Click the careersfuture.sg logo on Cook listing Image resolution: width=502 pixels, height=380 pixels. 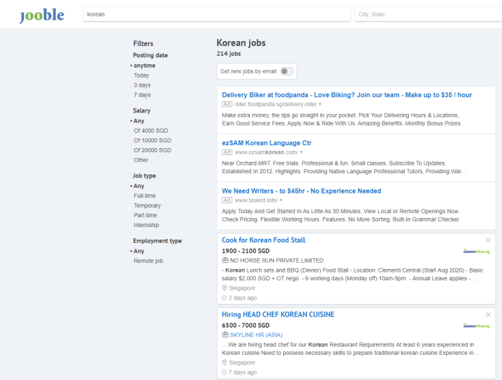[476, 251]
